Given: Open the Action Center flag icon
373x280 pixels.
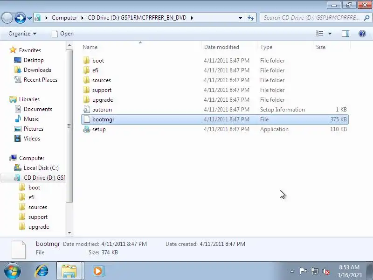Looking at the screenshot, I should click(x=303, y=271).
